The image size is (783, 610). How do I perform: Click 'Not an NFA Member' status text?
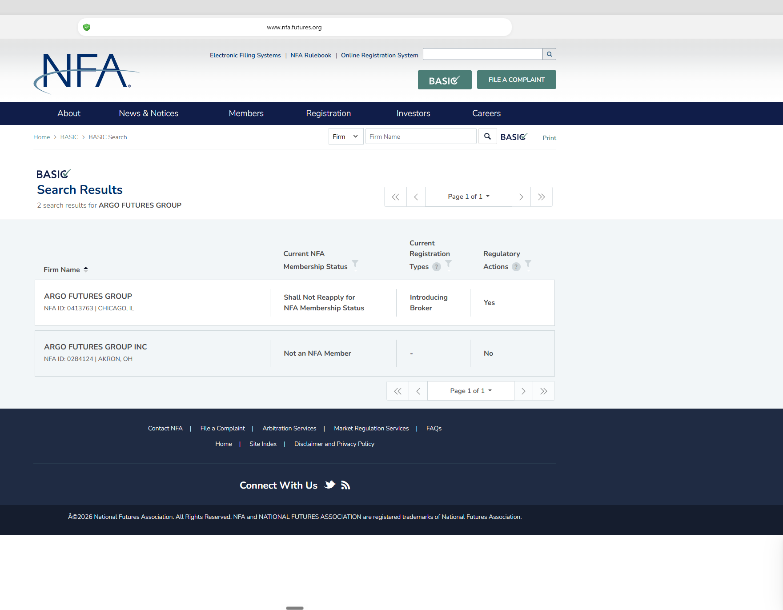pyautogui.click(x=317, y=353)
